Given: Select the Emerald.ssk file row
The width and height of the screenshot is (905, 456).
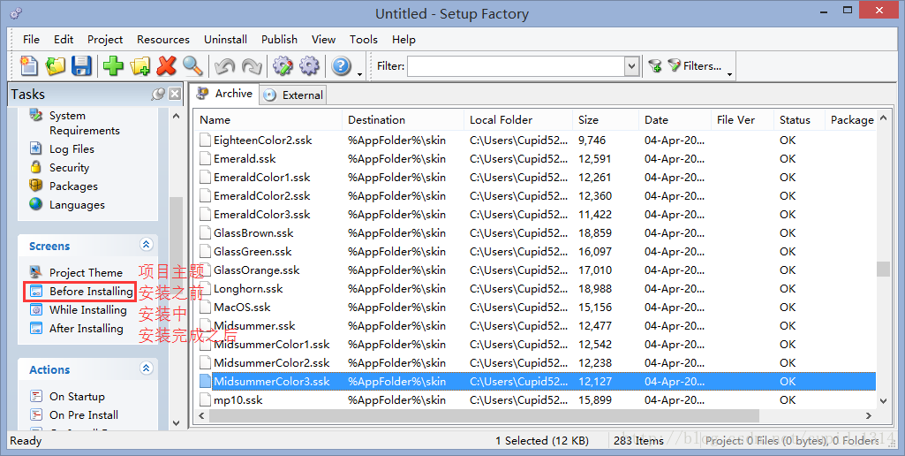Looking at the screenshot, I should point(535,158).
